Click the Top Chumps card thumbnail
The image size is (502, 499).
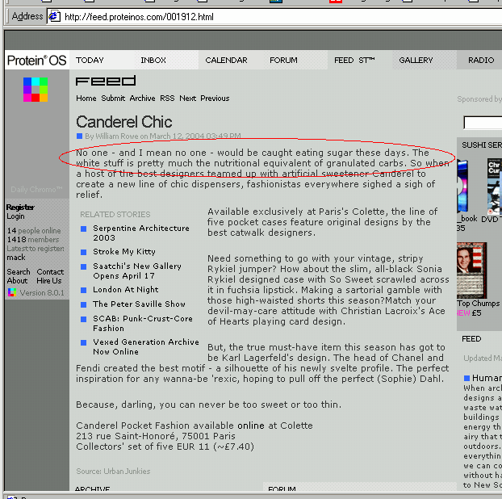471,270
